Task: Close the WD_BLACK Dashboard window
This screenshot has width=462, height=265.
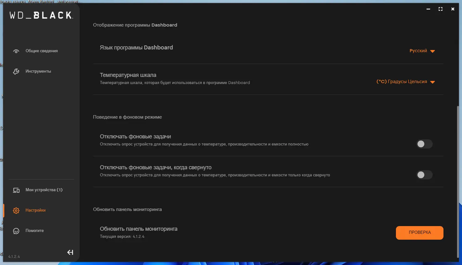Action: pos(453,9)
